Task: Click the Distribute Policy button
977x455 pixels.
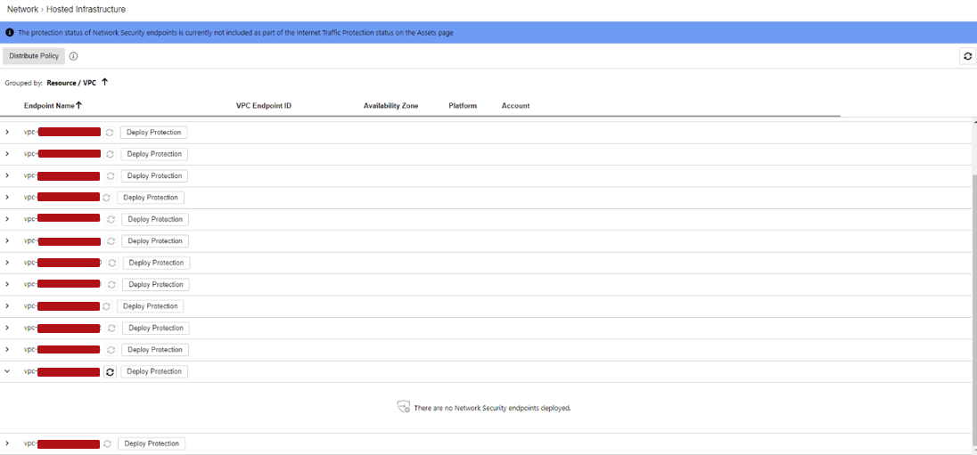Action: (34, 56)
